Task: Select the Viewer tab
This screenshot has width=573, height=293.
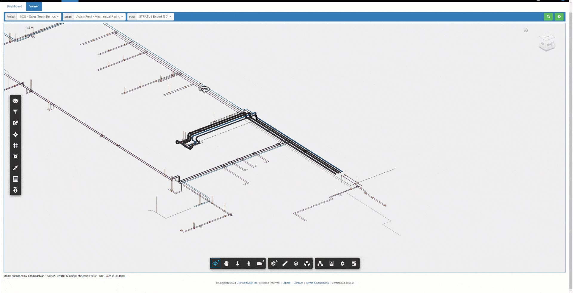Action: [34, 6]
